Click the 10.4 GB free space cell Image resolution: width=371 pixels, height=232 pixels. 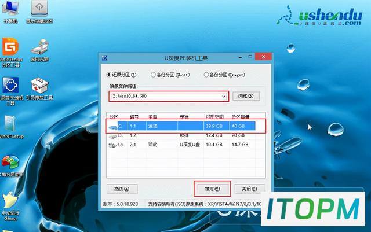(x=214, y=145)
